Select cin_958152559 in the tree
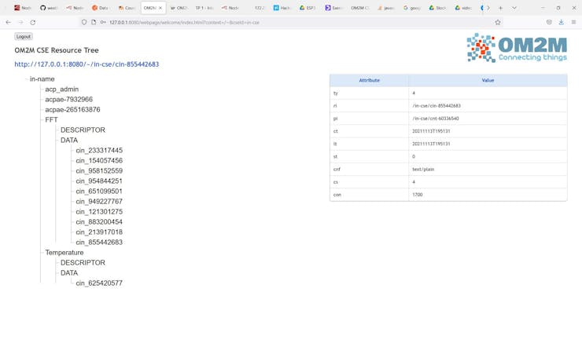Screen dimensions: 582x347 click(99, 170)
